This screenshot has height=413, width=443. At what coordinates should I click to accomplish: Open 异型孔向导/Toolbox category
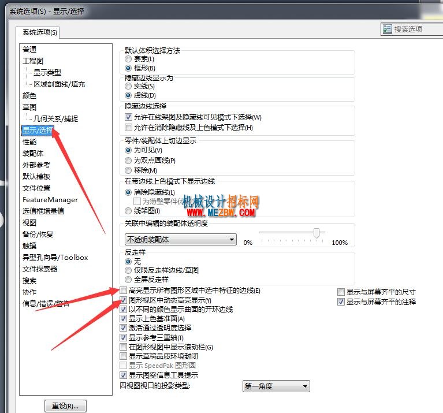55,258
